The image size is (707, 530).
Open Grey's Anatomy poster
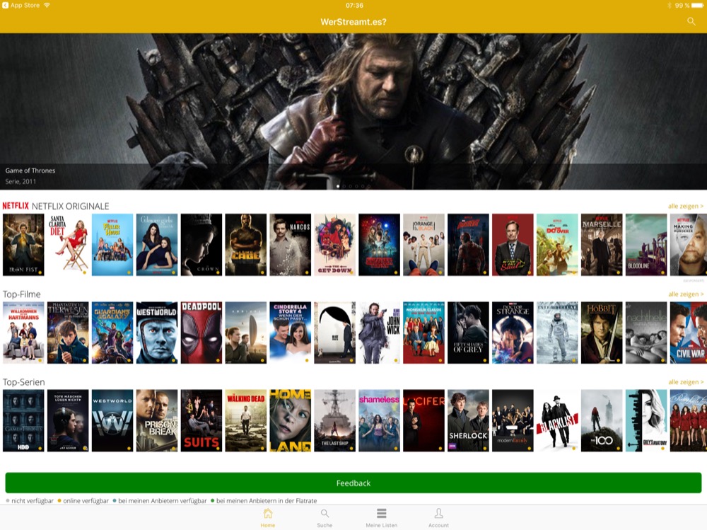pyautogui.click(x=646, y=421)
